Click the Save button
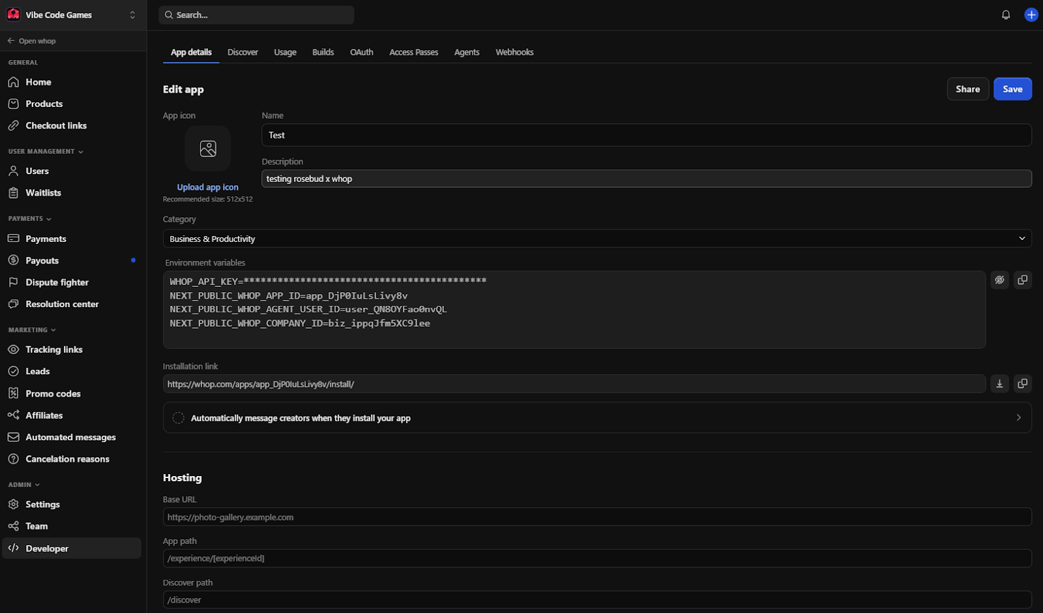 [x=1012, y=89]
